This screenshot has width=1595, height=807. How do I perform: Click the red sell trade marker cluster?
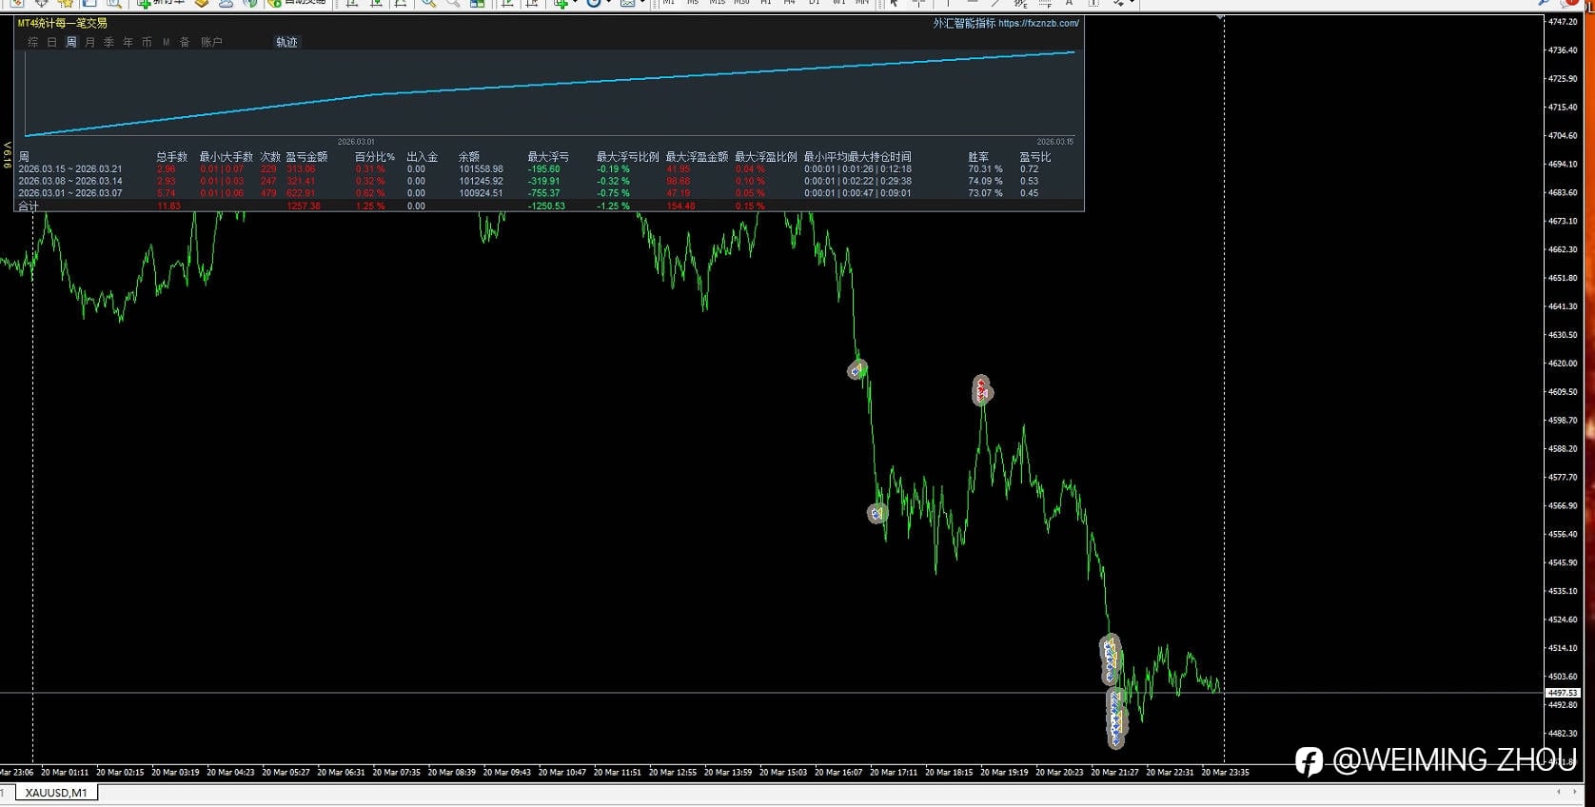pos(981,390)
